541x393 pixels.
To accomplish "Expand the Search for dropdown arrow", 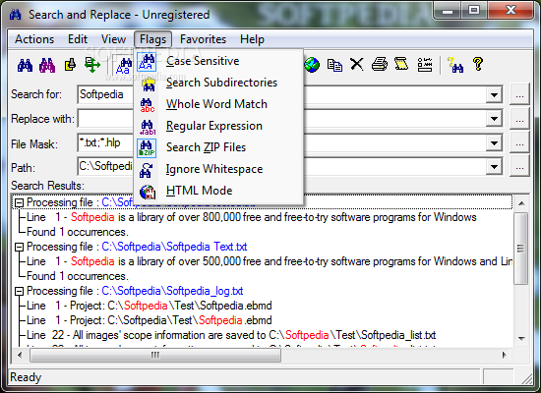I will 494,94.
